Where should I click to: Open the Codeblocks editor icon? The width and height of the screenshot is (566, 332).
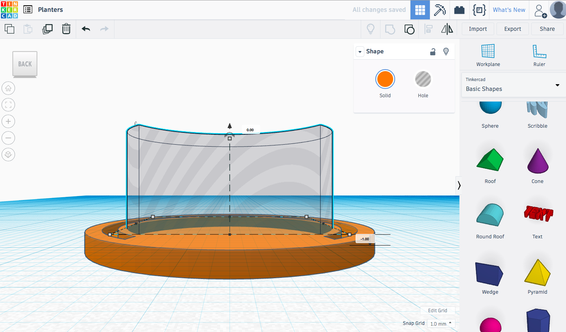point(479,10)
